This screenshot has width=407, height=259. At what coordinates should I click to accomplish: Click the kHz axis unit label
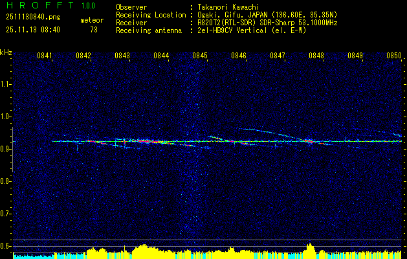(x=6, y=52)
